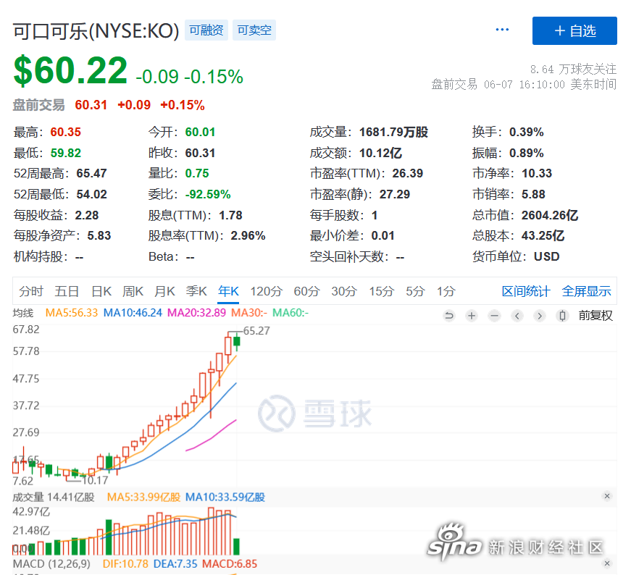The height and width of the screenshot is (575, 631).
Task: Click the 总股本 43.25亿 value
Action: pyautogui.click(x=543, y=235)
